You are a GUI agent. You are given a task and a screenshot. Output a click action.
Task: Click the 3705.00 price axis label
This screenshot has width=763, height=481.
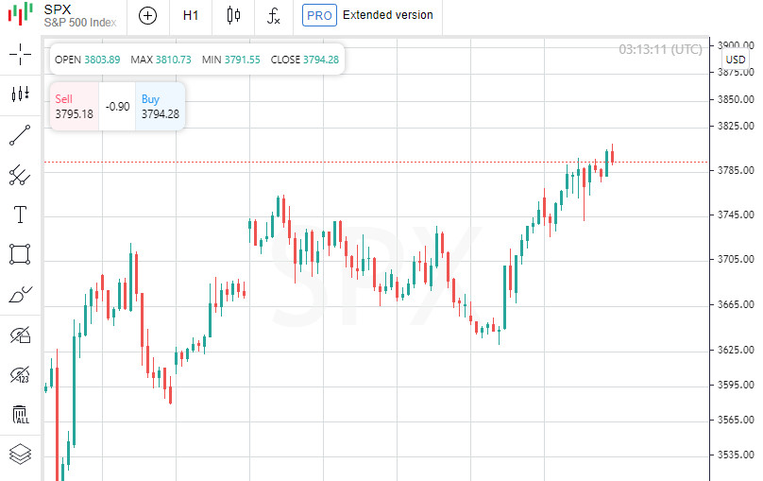coord(736,259)
